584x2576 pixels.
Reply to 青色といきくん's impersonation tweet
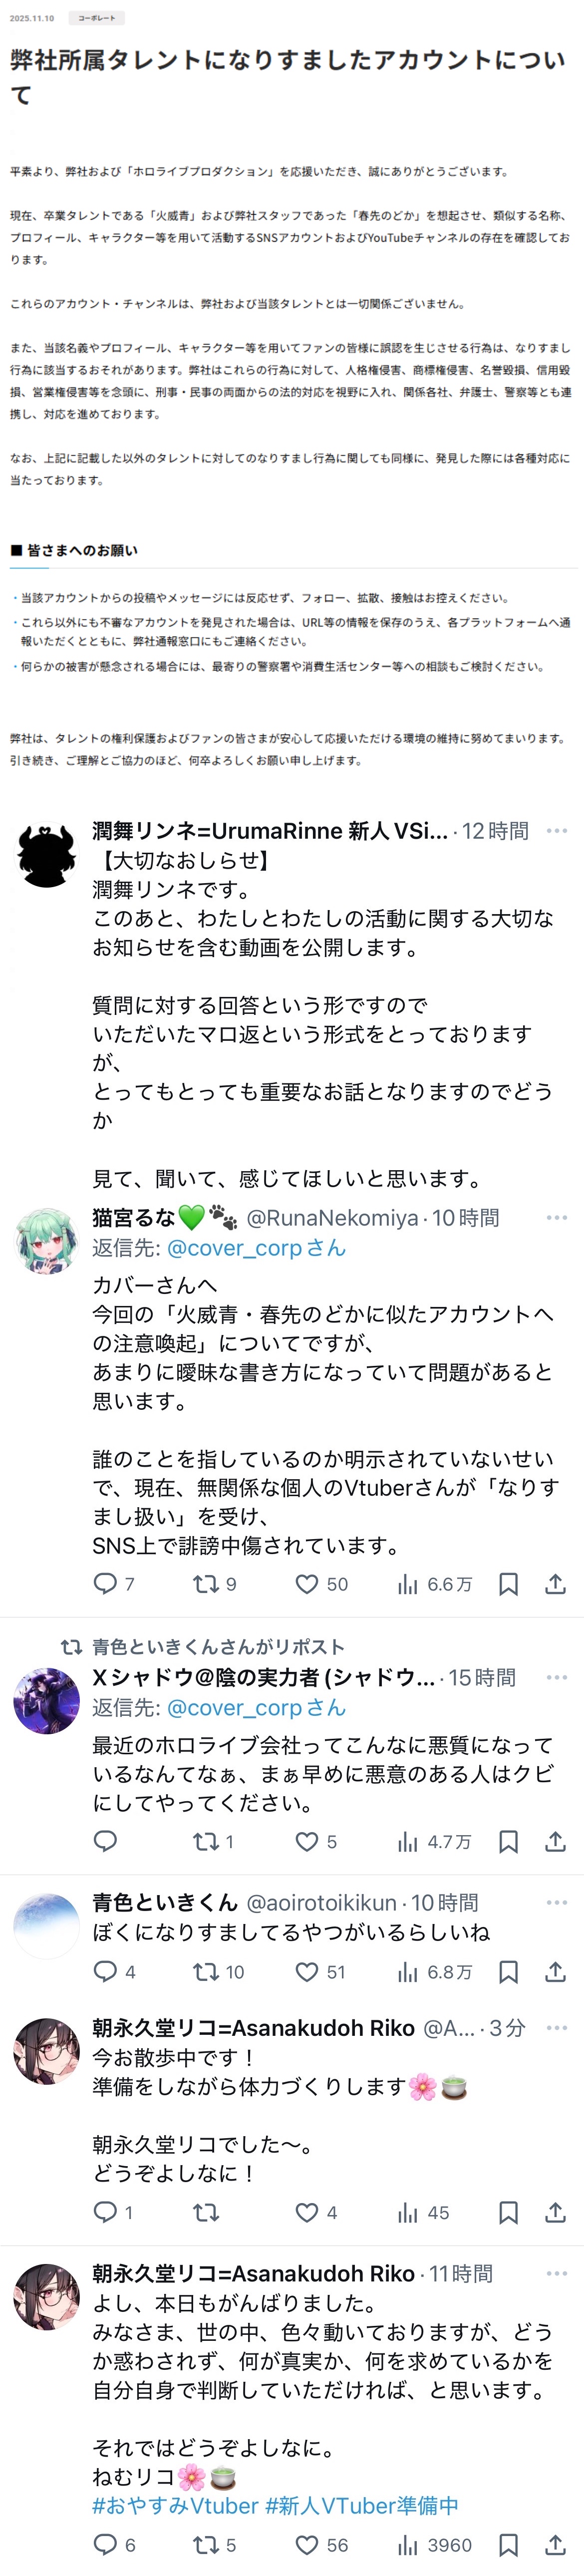click(105, 1972)
